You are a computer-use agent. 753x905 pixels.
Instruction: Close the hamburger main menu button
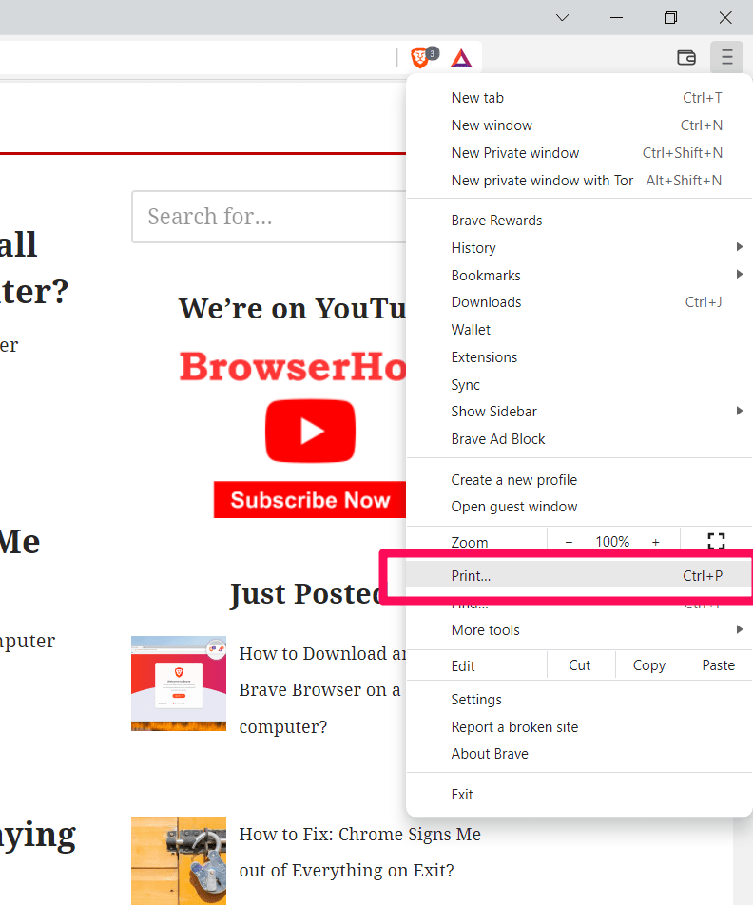[726, 57]
